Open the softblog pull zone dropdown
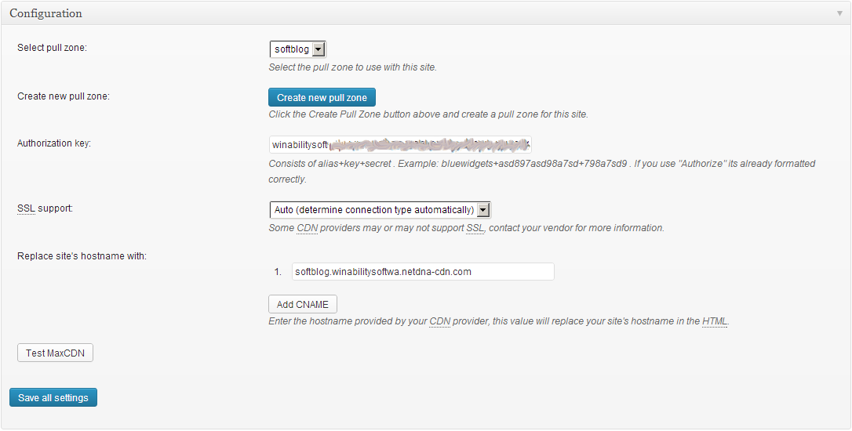The width and height of the screenshot is (852, 431). (x=298, y=49)
